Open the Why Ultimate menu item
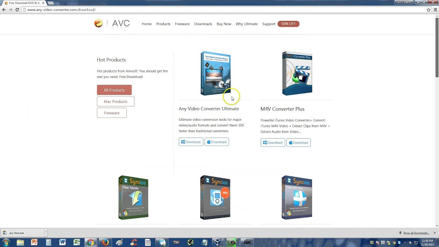 pos(247,24)
